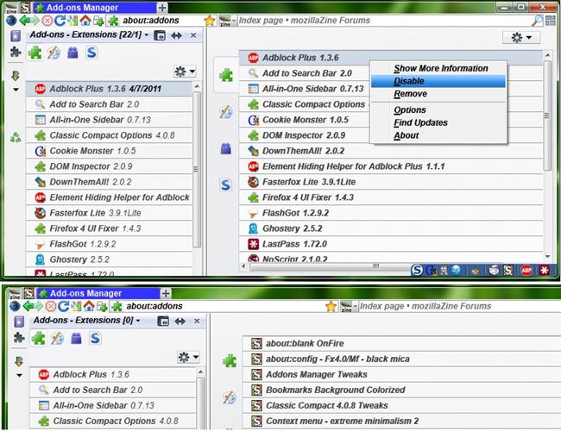Select Adblock Plus 1.3.6 4/7/2011 in sidebar

tap(109, 89)
